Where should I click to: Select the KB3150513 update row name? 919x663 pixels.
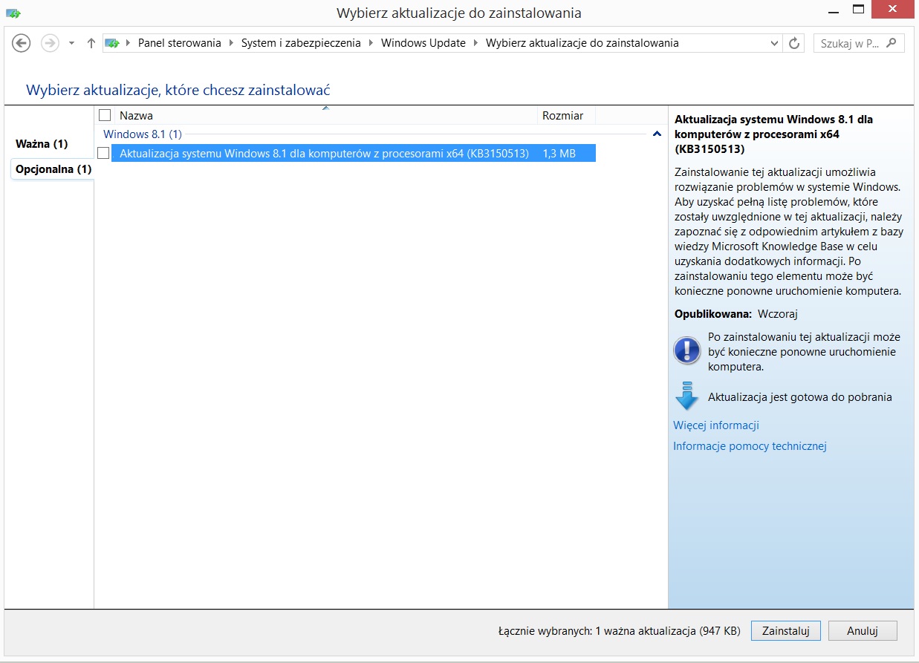[324, 154]
